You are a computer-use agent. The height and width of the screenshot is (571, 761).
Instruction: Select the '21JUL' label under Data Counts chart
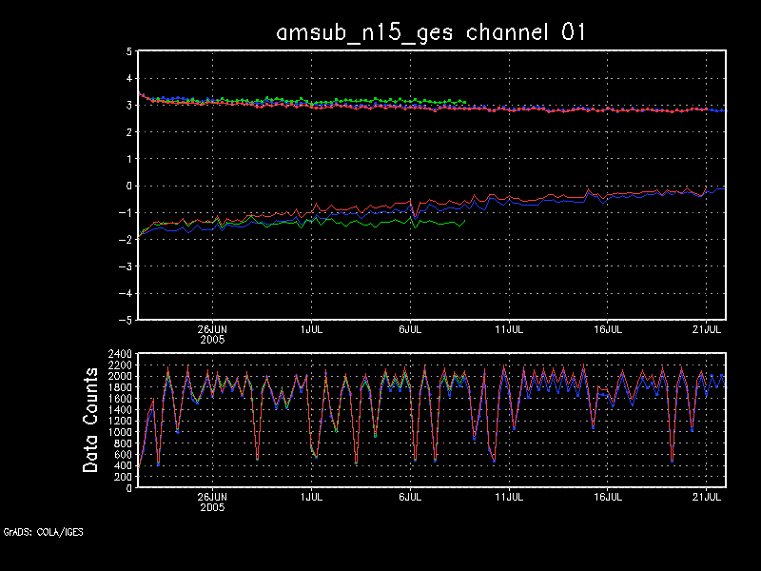pos(707,497)
